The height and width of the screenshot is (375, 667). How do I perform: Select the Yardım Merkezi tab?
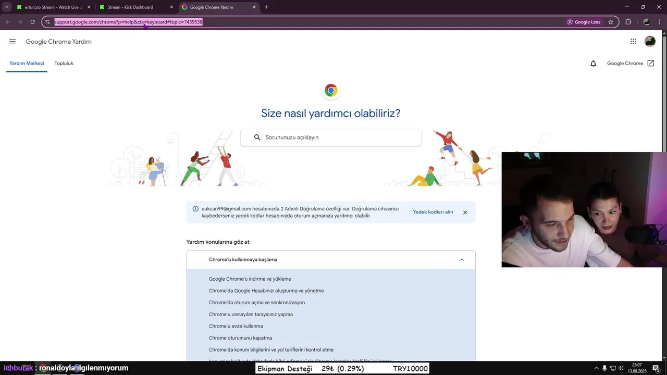[27, 64]
